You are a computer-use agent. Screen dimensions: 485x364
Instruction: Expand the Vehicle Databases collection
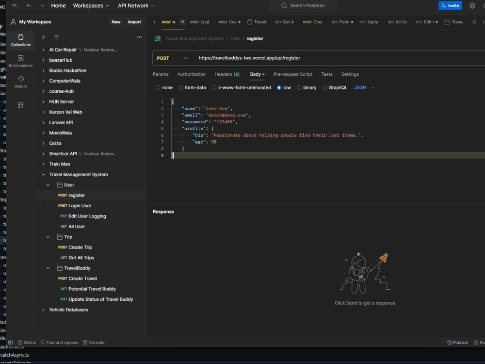[x=43, y=310]
